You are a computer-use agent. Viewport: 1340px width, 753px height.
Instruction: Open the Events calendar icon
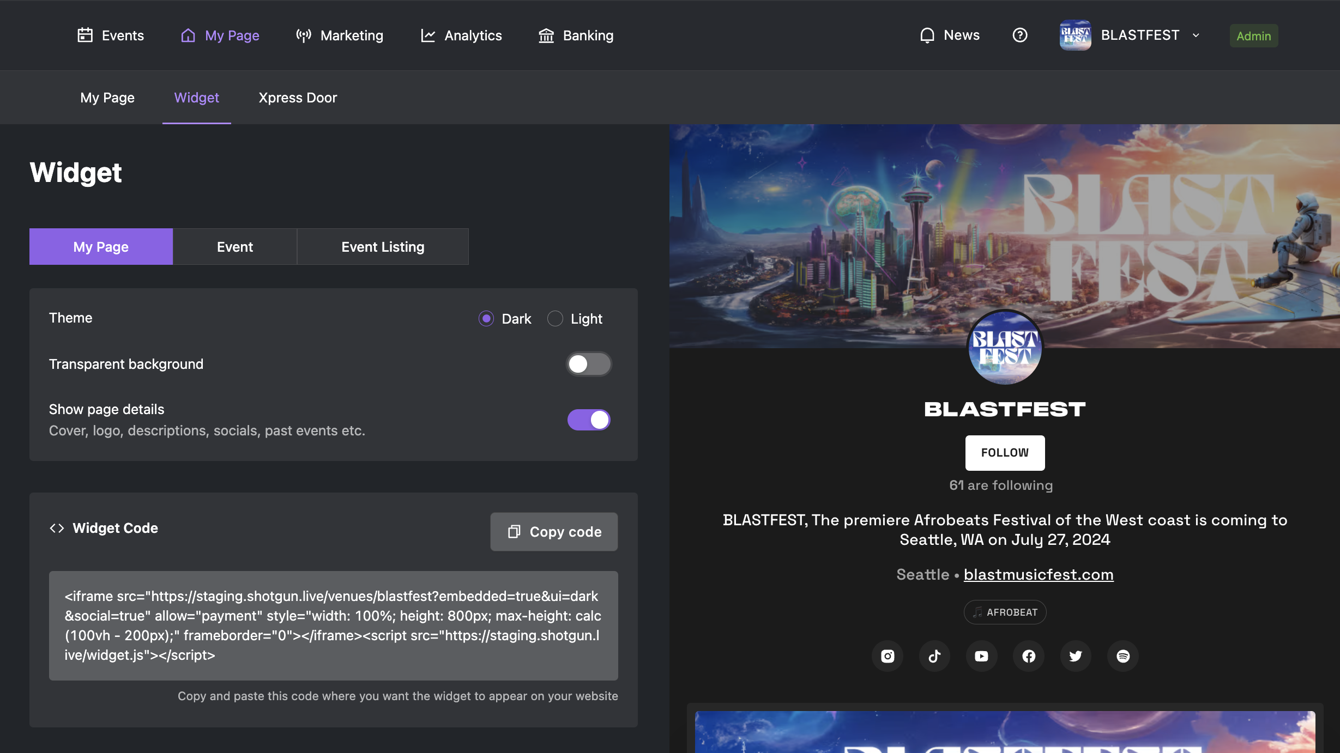pyautogui.click(x=85, y=35)
